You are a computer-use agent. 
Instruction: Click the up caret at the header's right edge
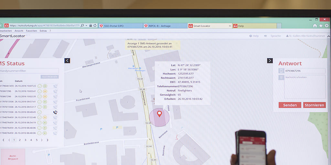point(328,36)
